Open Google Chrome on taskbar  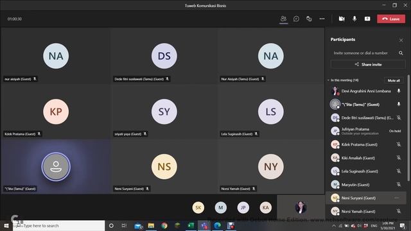click(164, 225)
